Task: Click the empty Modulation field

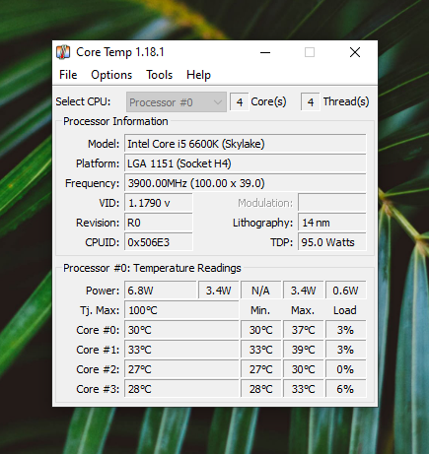Action: click(x=332, y=203)
